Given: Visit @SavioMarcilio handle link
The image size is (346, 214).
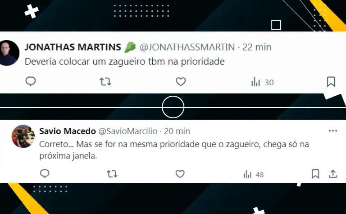Looking at the screenshot, I should pyautogui.click(x=128, y=131).
